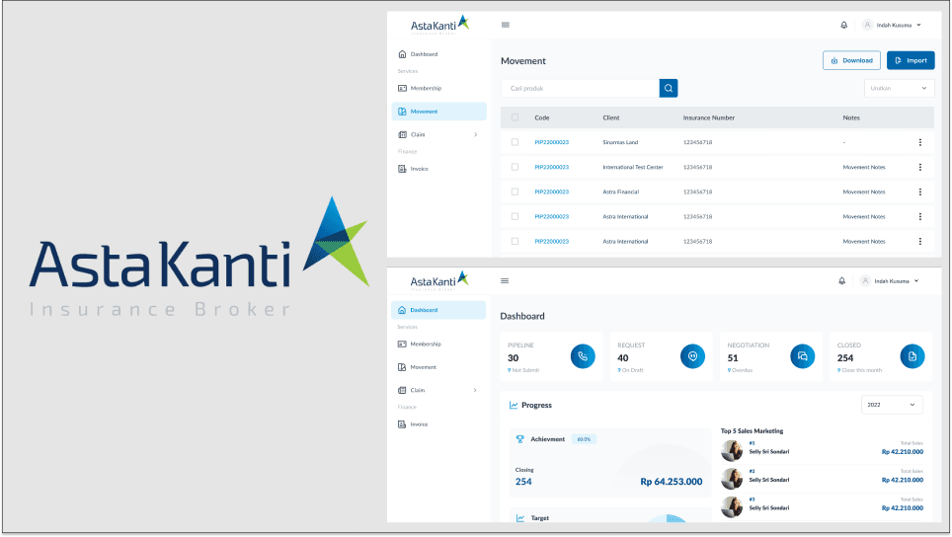Image resolution: width=952 pixels, height=537 pixels.
Task: Click the Pipeline phone icon
Action: point(583,356)
